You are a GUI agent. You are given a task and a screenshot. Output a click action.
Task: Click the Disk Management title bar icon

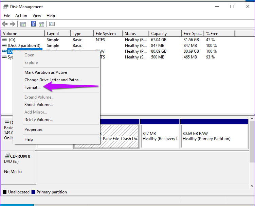coord(5,7)
